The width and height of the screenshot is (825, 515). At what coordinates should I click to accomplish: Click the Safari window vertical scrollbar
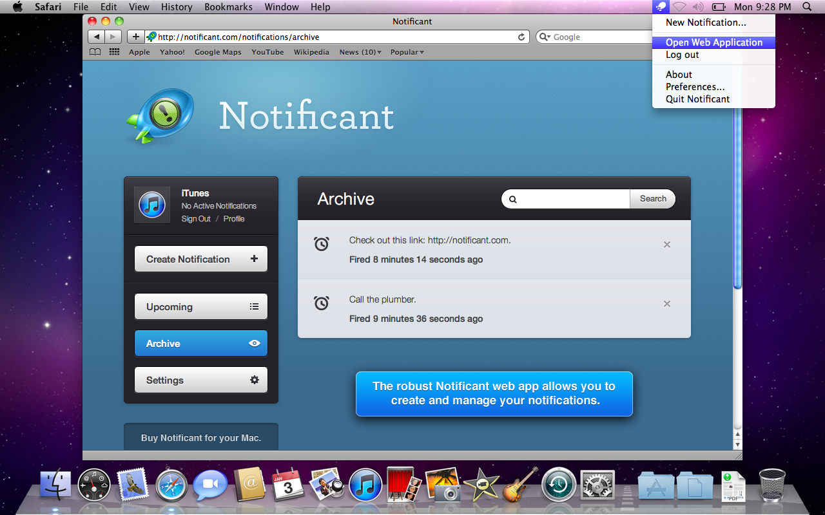point(737,193)
